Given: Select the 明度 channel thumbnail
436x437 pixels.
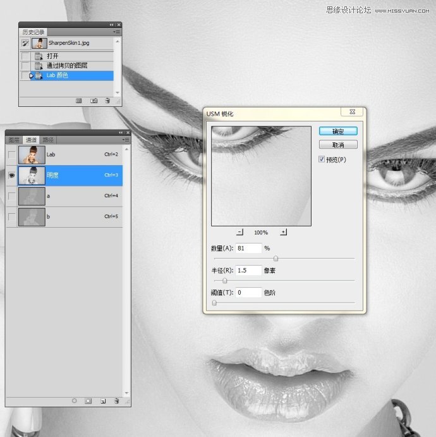Looking at the screenshot, I should click(32, 175).
